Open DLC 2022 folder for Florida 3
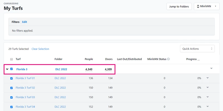Viewport: 223px width, 111px height. coord(61,69)
